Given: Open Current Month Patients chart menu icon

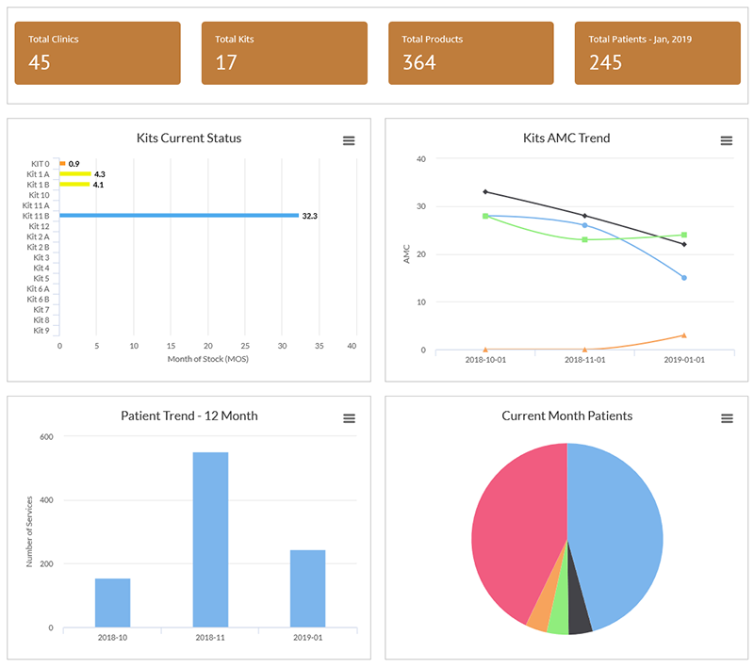Looking at the screenshot, I should click(726, 418).
